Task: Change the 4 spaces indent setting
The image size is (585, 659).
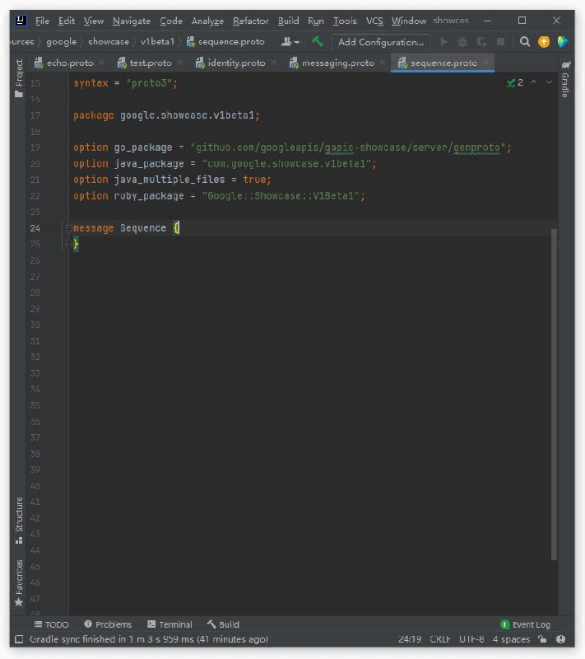Action: coord(511,639)
